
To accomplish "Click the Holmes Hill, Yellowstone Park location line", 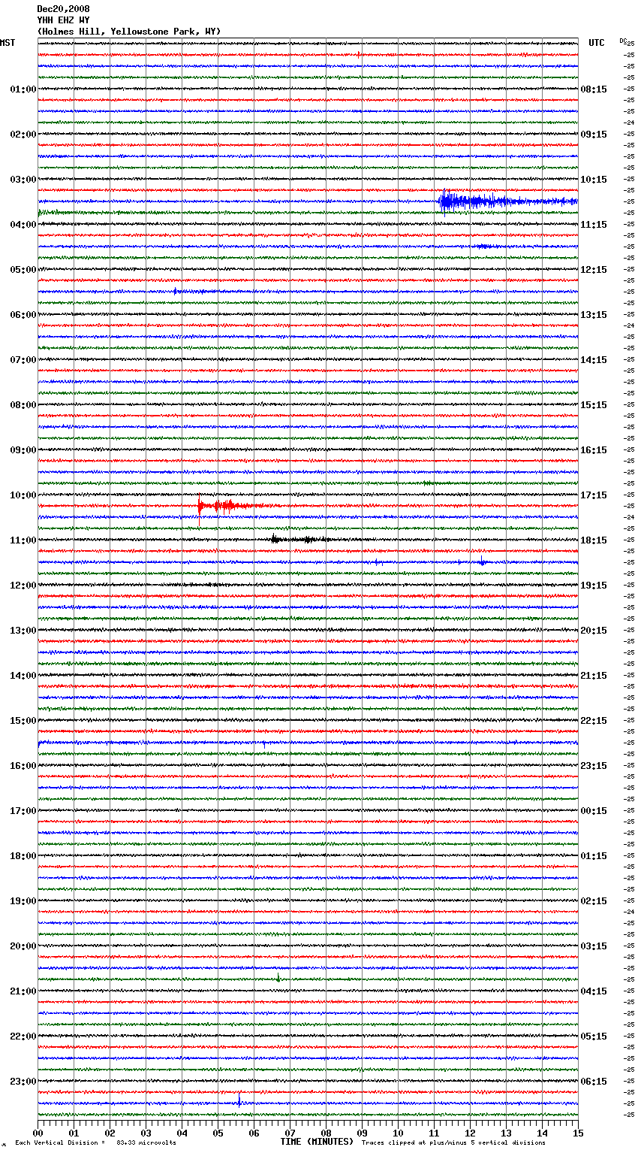I will click(x=129, y=32).
